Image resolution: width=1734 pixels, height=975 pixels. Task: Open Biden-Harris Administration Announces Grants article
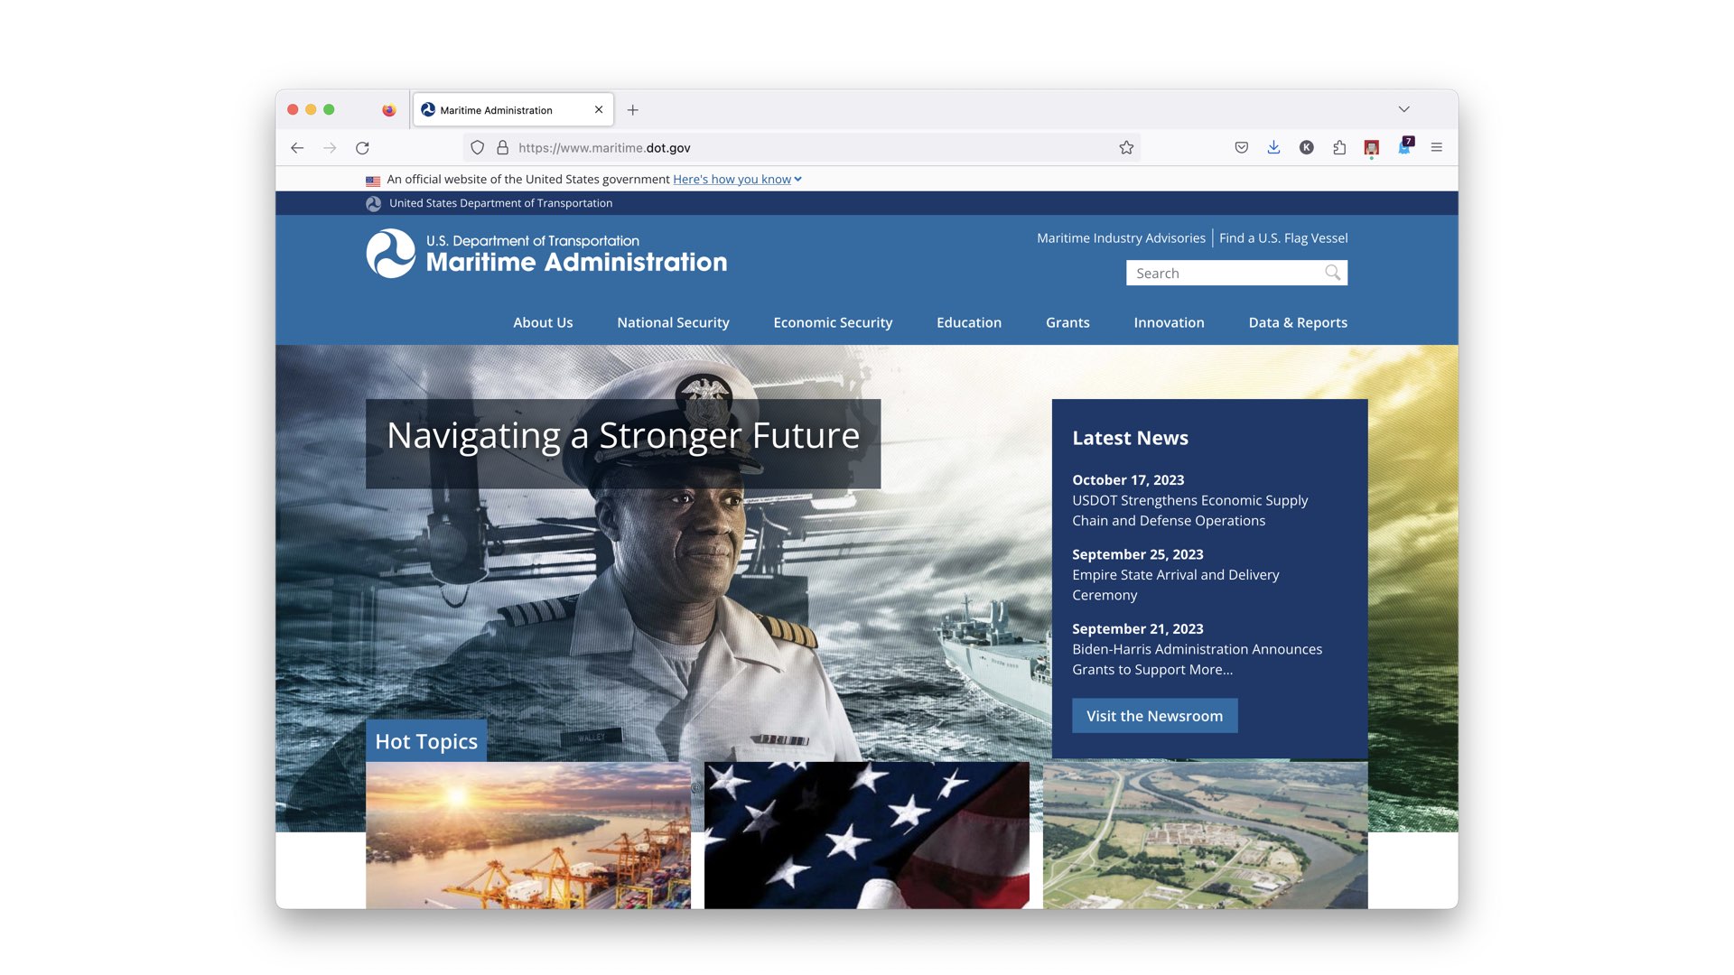point(1197,659)
